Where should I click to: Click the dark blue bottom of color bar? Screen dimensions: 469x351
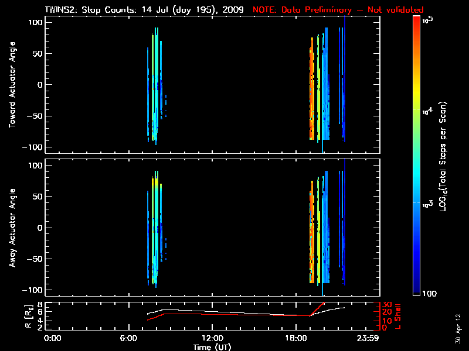pos(416,290)
